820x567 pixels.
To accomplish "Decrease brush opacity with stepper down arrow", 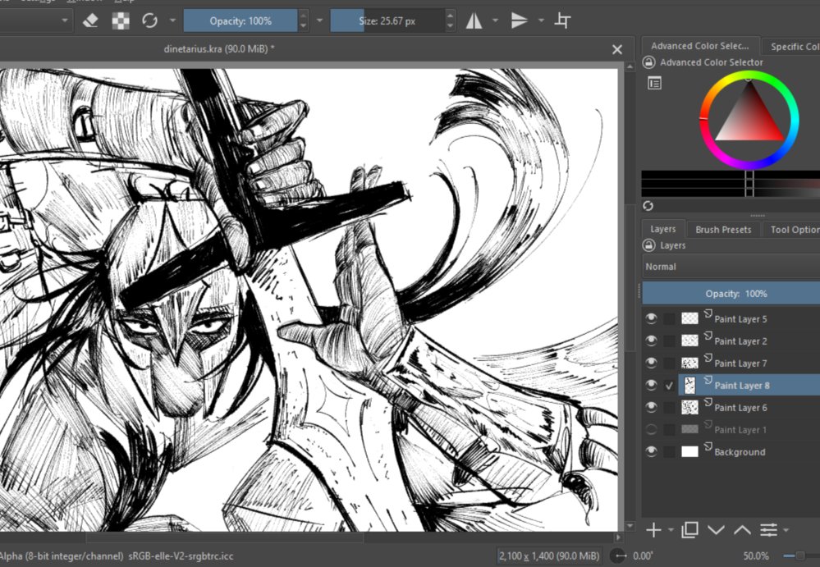I will tap(303, 26).
